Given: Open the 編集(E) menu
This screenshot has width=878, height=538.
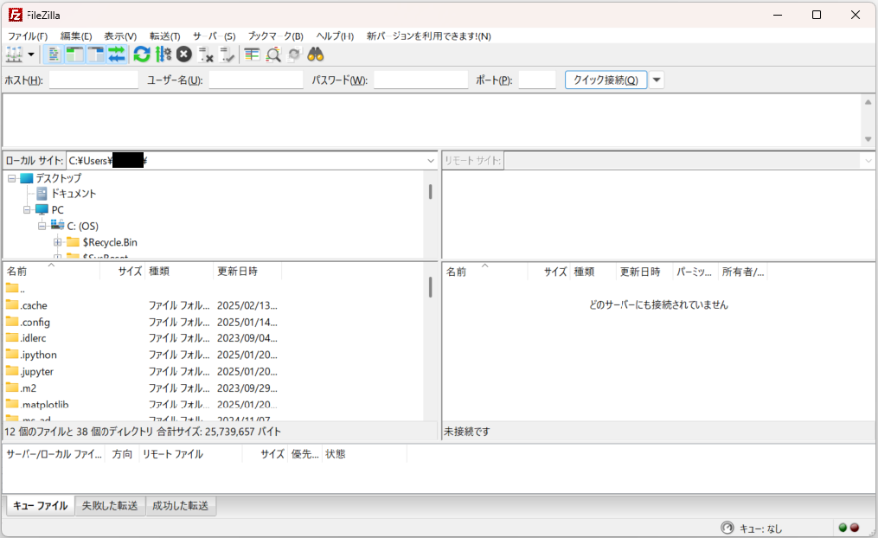Looking at the screenshot, I should [76, 35].
